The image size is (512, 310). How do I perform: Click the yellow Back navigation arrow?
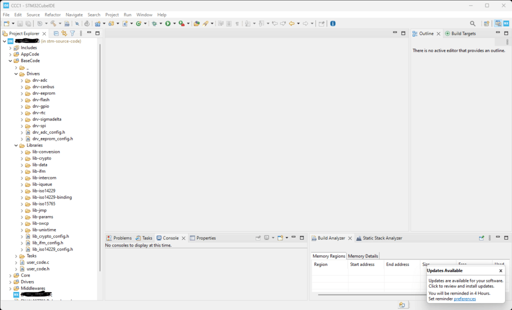pyautogui.click(x=292, y=23)
